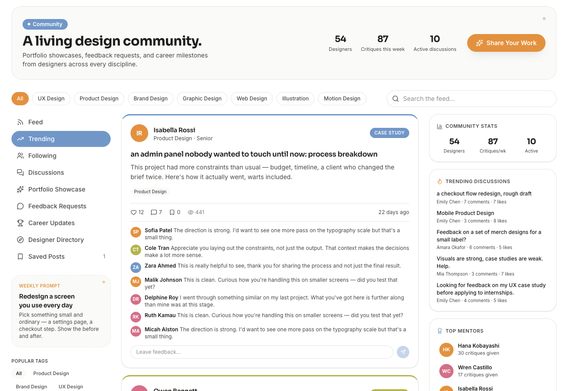
Task: Filter feed by Graphic Design chip
Action: pos(202,99)
